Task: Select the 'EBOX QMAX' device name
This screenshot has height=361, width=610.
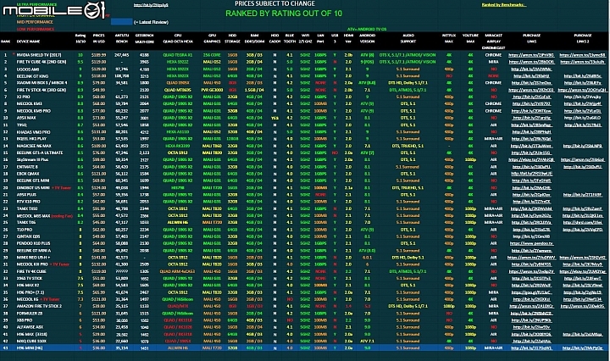Action: pyautogui.click(x=27, y=174)
